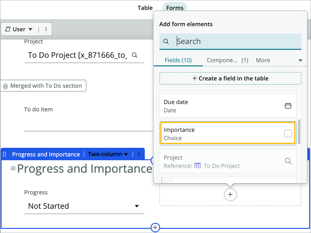The image size is (311, 233).
Task: Click the magnifier icon on the Project reference field
Action: (288, 161)
